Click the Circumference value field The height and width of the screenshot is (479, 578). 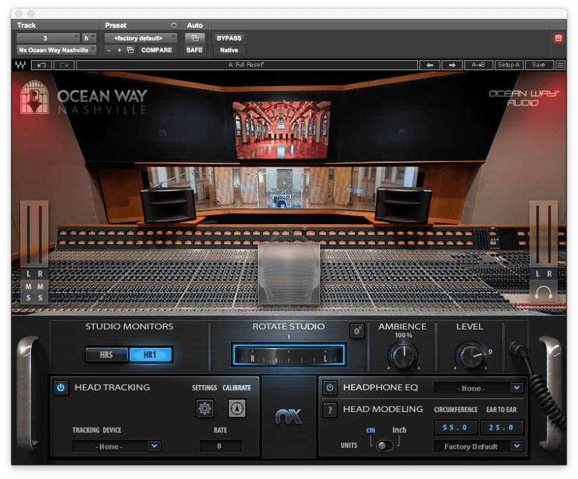point(456,428)
